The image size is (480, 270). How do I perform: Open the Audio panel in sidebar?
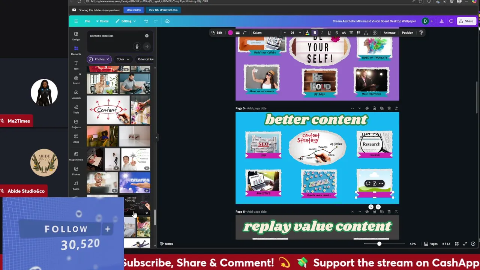click(x=76, y=186)
